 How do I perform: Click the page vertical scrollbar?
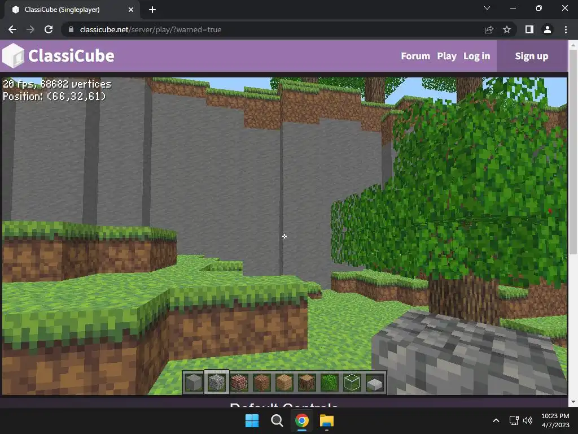pyautogui.click(x=573, y=151)
